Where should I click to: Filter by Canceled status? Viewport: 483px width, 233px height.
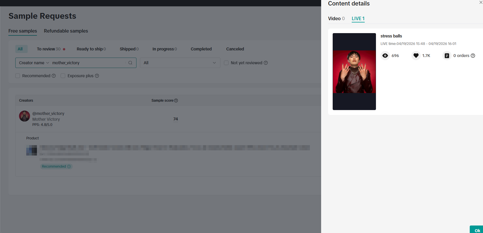[235, 49]
